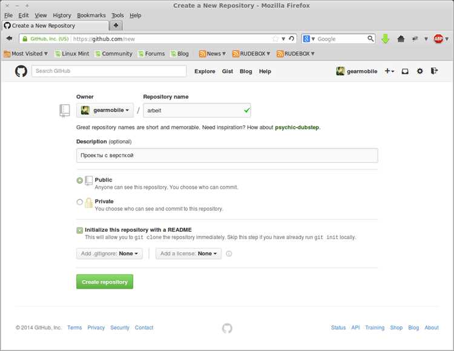454x351 pixels.
Task: Click Gist in GitHub navigation
Action: pos(227,71)
